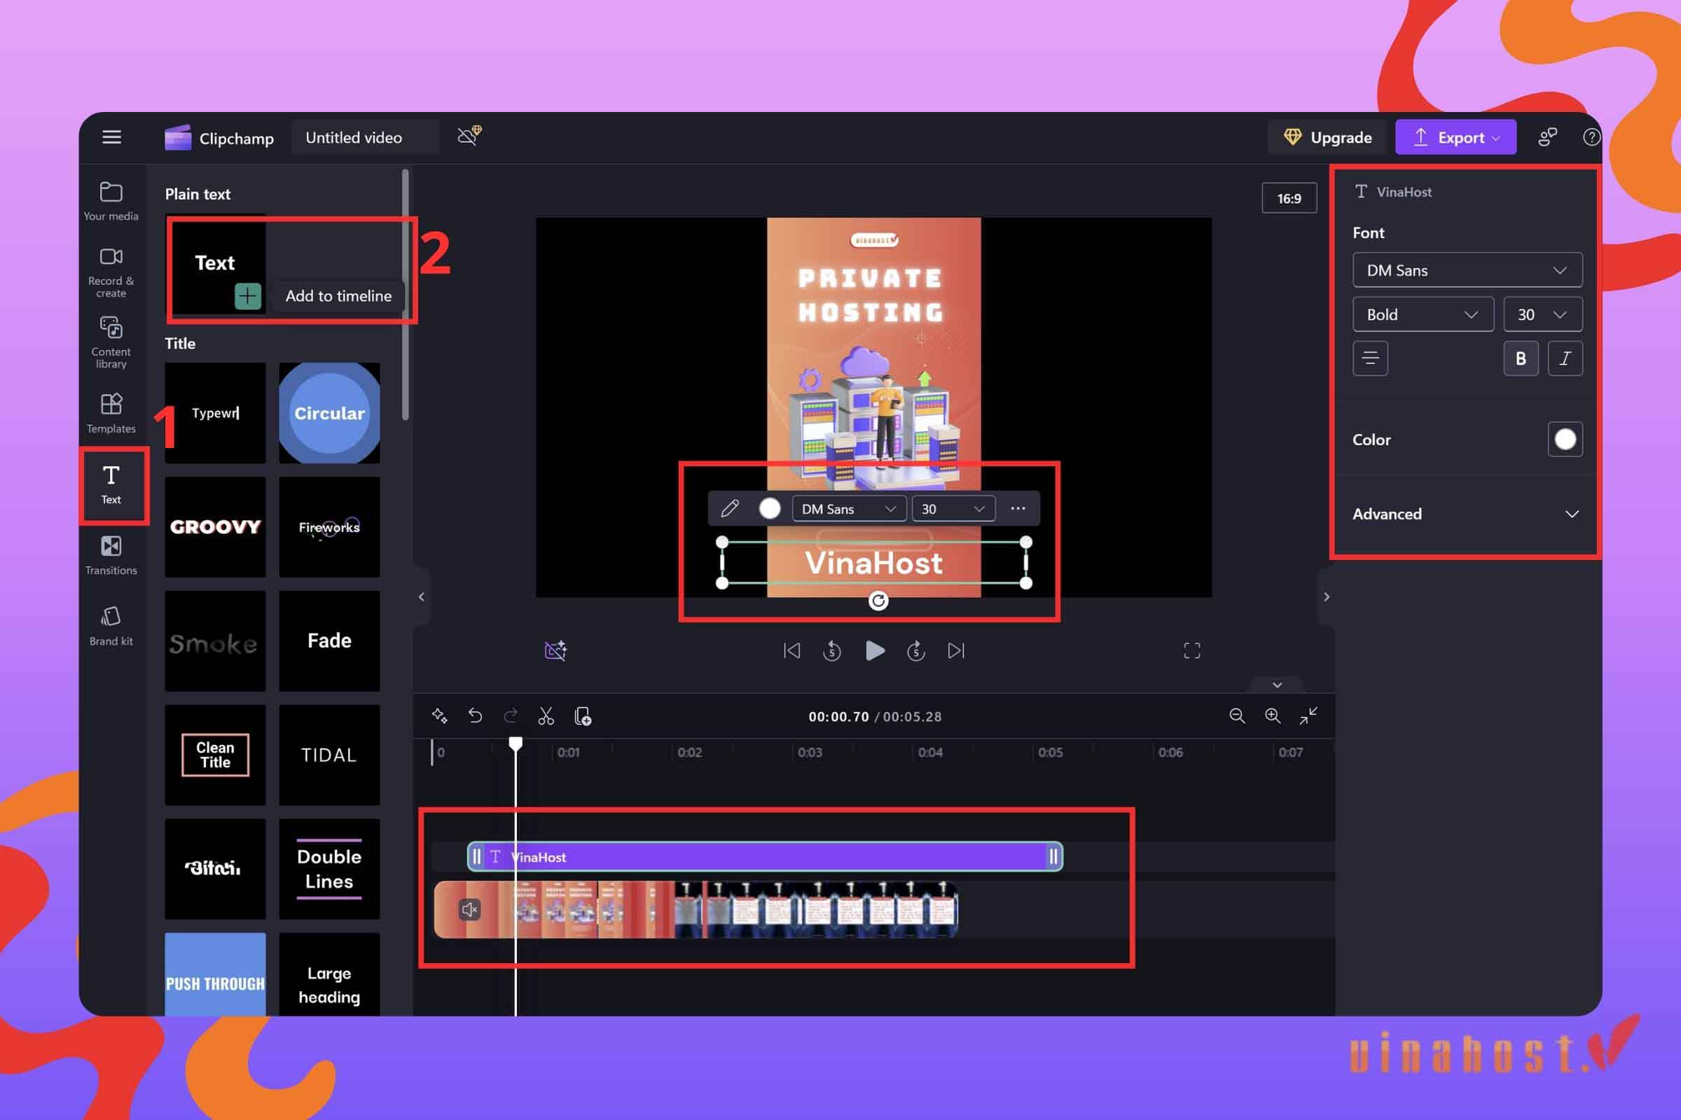
Task: Fit timeline to screen
Action: click(x=1308, y=715)
